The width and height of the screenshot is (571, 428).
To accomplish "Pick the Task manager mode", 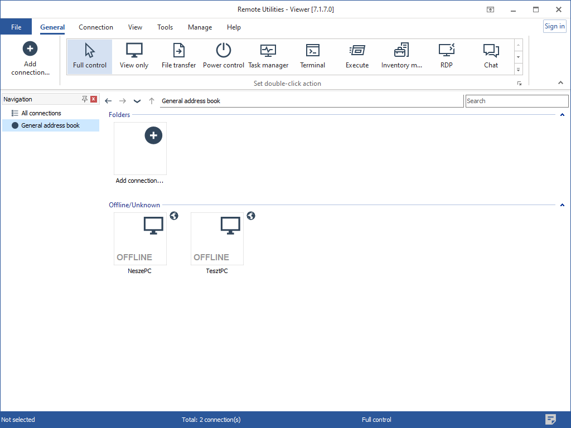I will click(x=268, y=56).
